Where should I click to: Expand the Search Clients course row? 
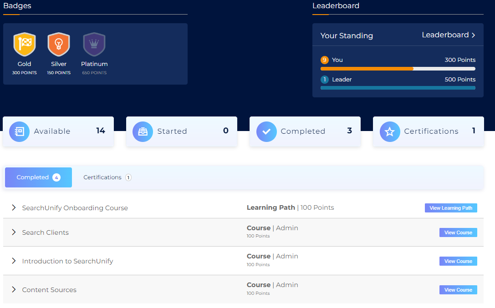14,232
